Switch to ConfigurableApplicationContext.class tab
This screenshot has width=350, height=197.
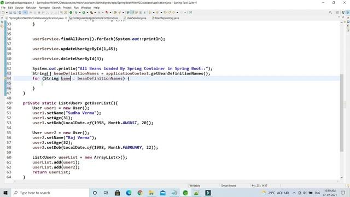(x=94, y=18)
